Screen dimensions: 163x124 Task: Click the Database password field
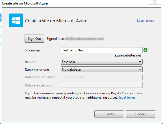(102, 85)
